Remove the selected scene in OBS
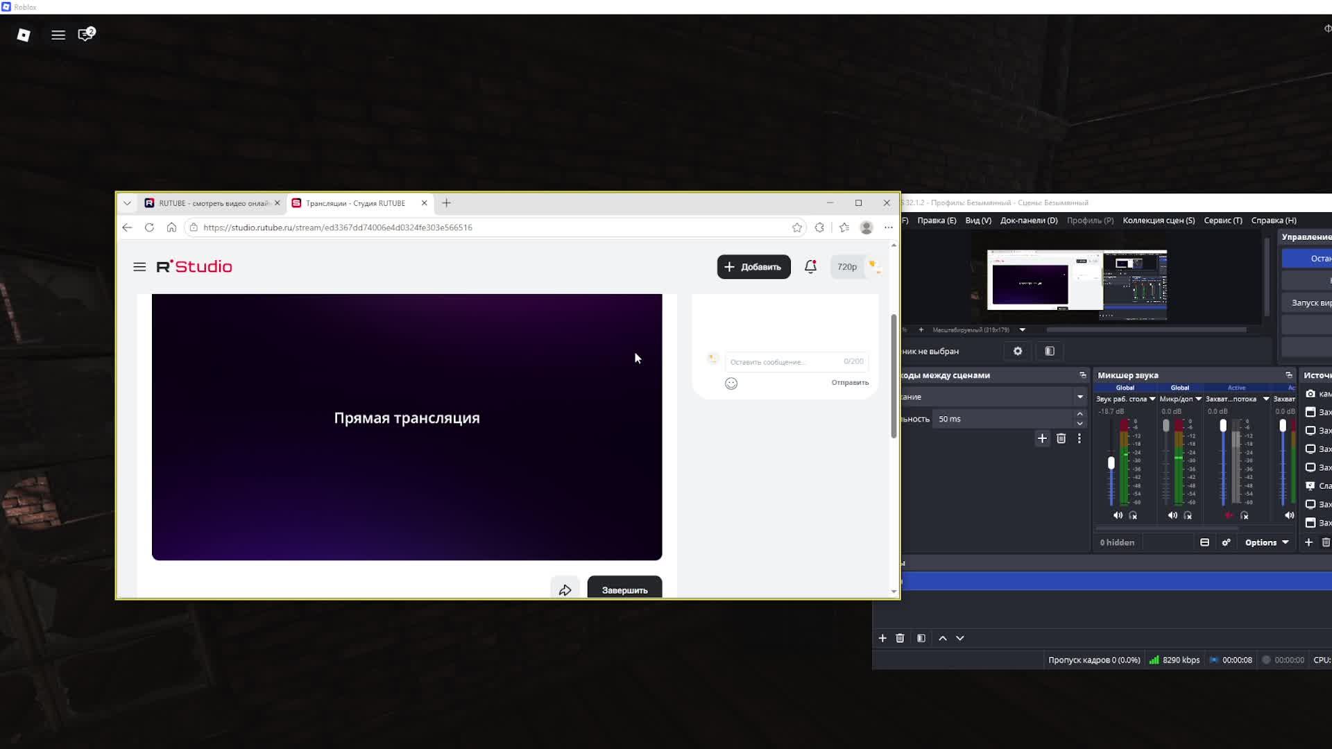 [900, 638]
